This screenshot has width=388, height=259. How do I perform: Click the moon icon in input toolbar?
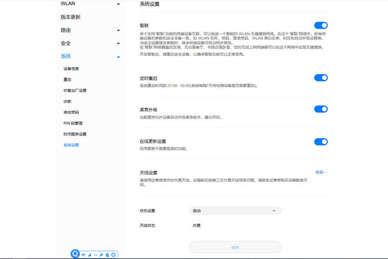pyautogui.click(x=90, y=254)
